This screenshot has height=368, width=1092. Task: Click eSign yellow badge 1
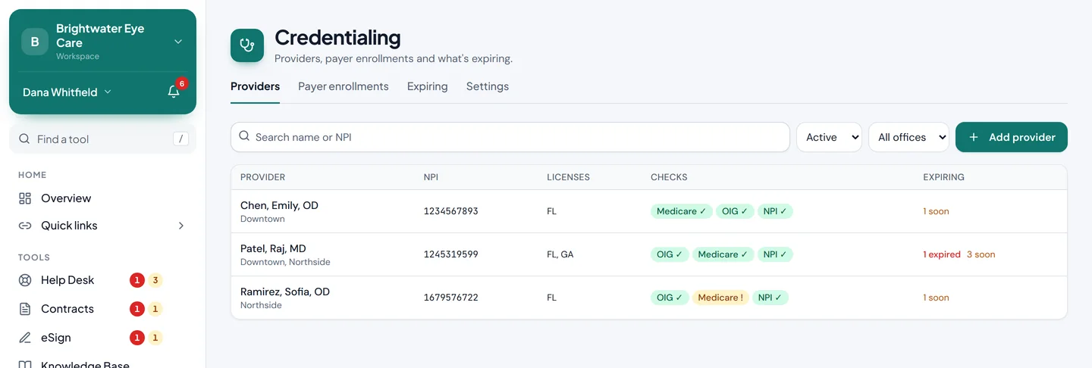[155, 338]
